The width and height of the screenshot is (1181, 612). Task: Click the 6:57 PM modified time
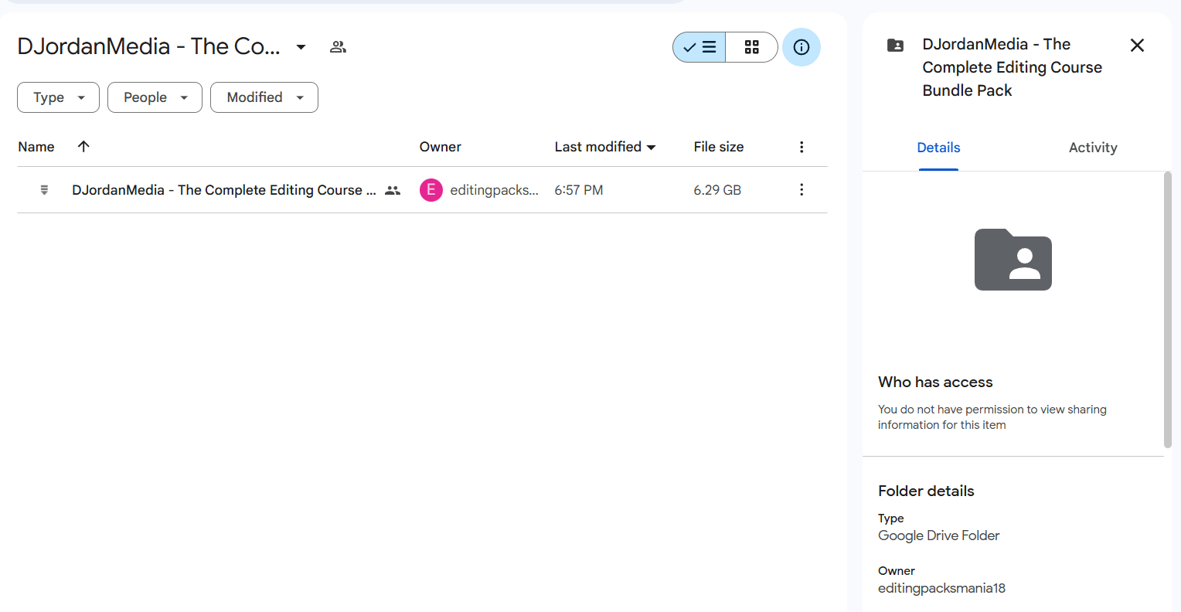[x=579, y=190]
